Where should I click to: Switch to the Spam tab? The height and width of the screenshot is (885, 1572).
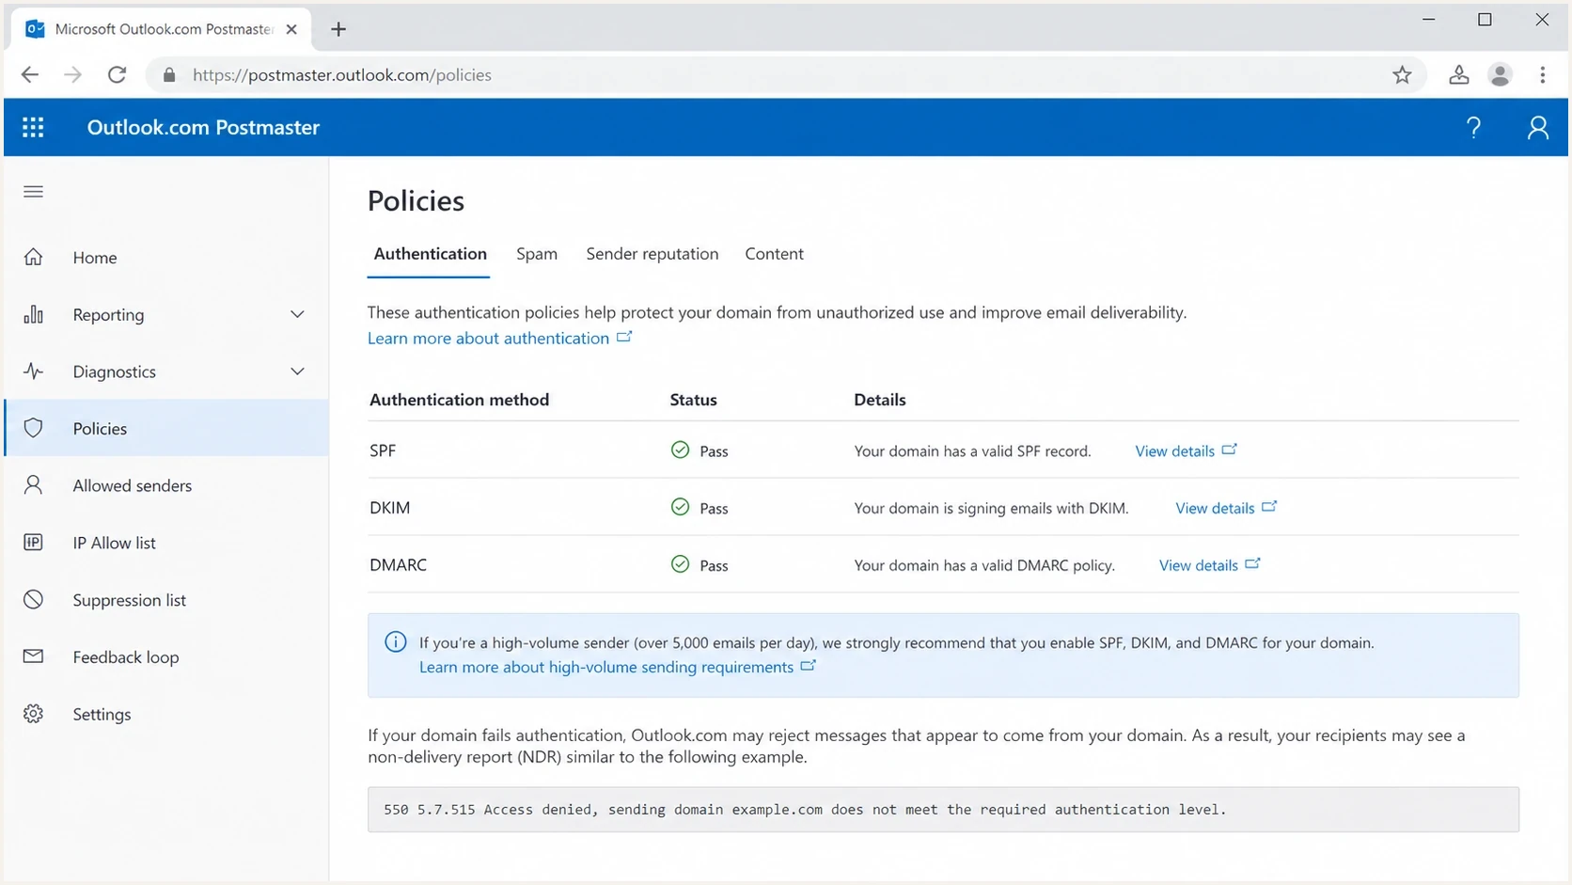pyautogui.click(x=537, y=254)
